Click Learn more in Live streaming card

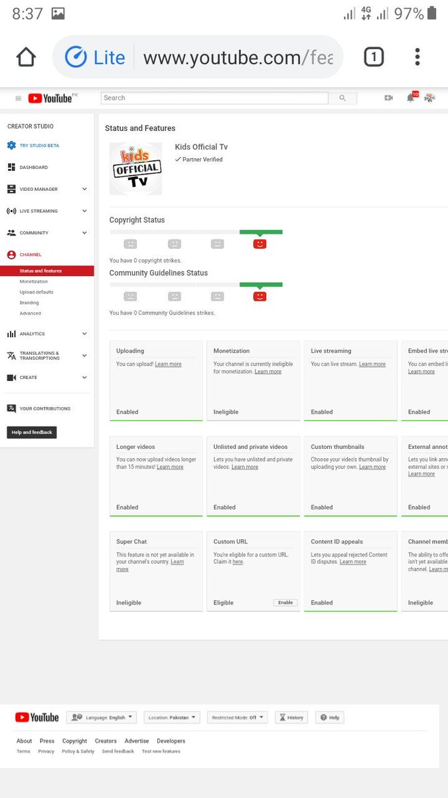pos(372,364)
